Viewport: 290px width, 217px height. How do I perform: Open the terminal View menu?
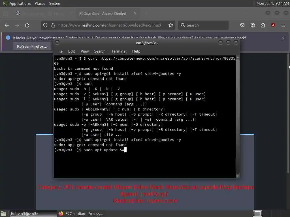pos(85,51)
